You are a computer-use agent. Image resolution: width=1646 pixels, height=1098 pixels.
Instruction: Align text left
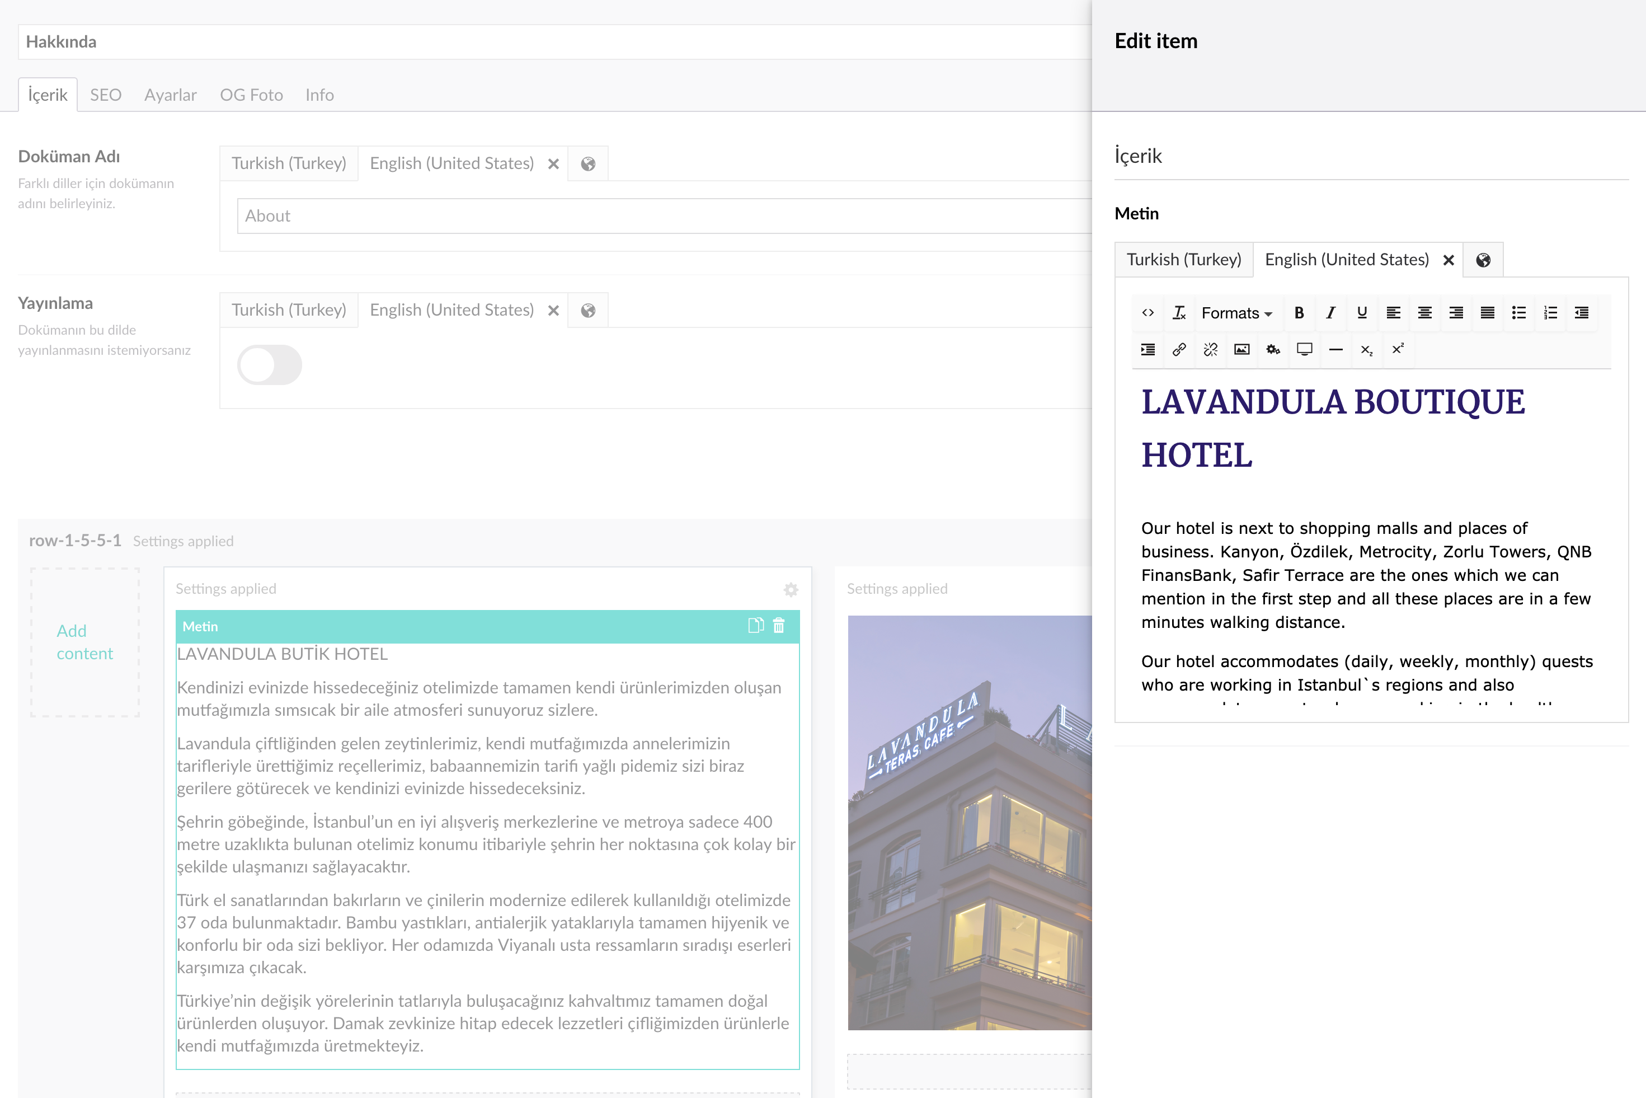pos(1393,313)
